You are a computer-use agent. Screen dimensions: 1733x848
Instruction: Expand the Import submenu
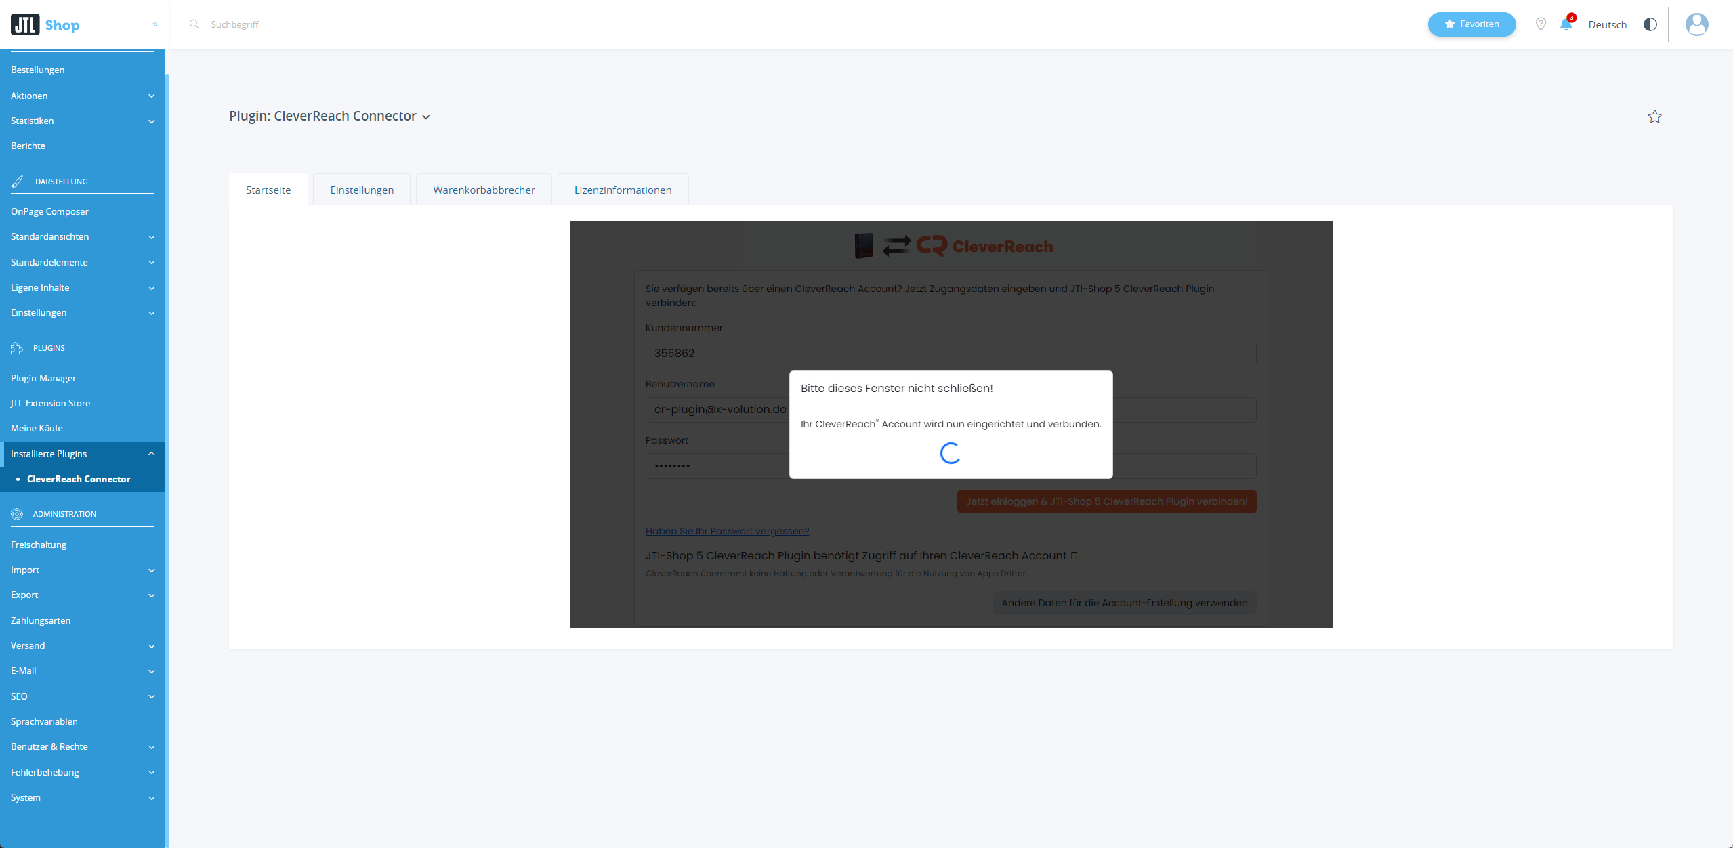(x=83, y=570)
